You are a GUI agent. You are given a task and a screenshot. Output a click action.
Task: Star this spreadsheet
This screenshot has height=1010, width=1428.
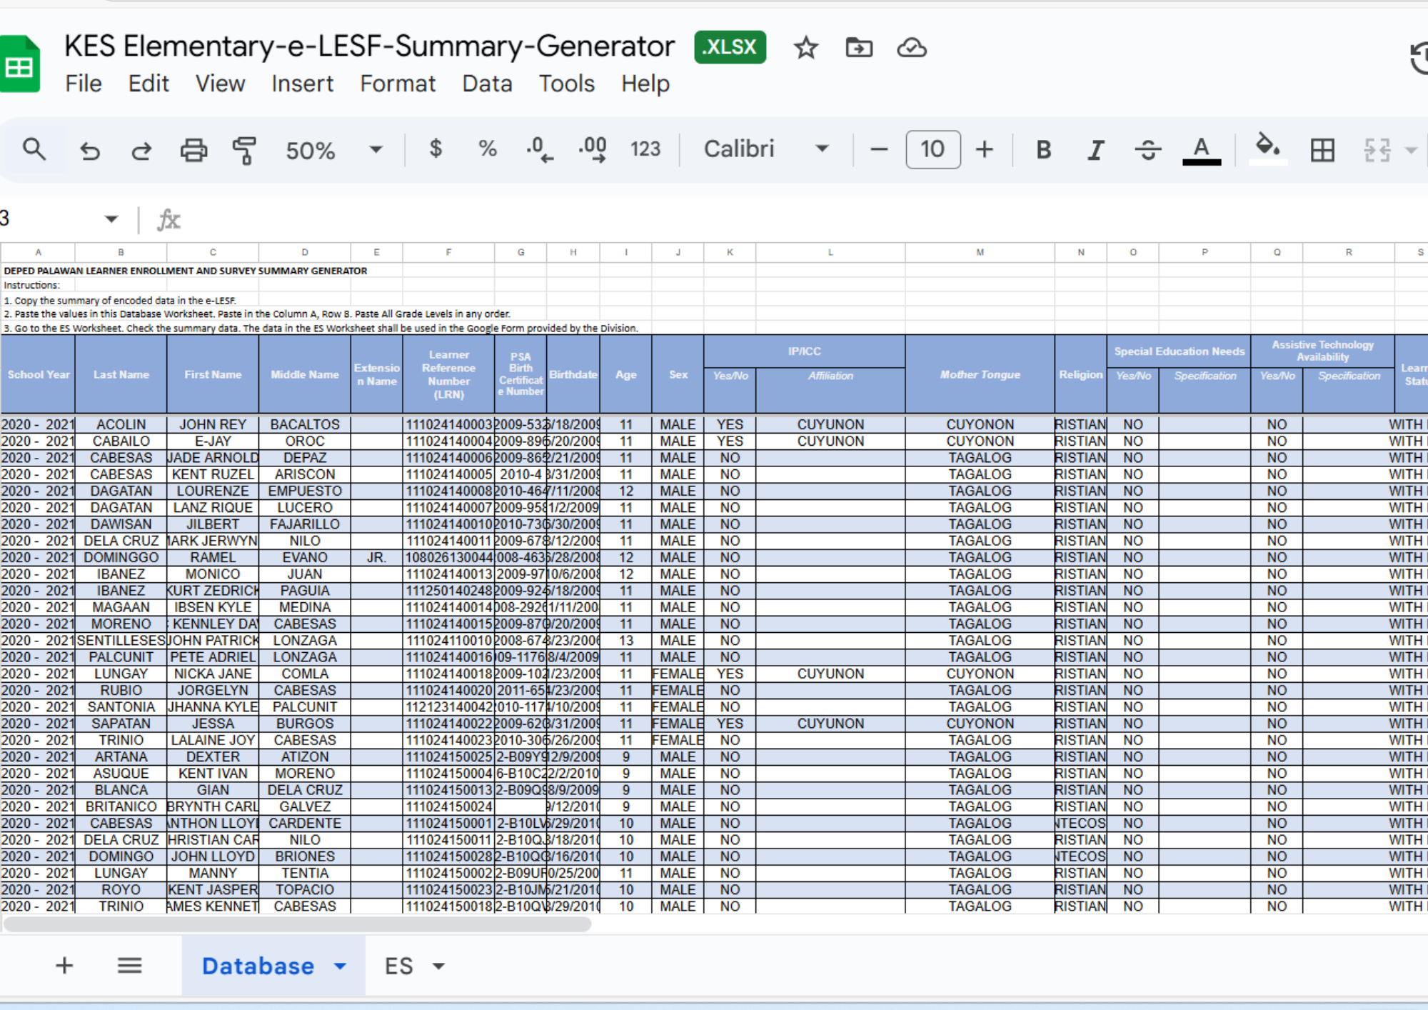(x=805, y=48)
